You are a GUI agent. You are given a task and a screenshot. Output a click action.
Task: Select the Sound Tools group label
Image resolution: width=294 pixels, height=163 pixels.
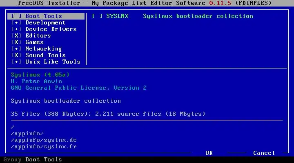point(45,55)
